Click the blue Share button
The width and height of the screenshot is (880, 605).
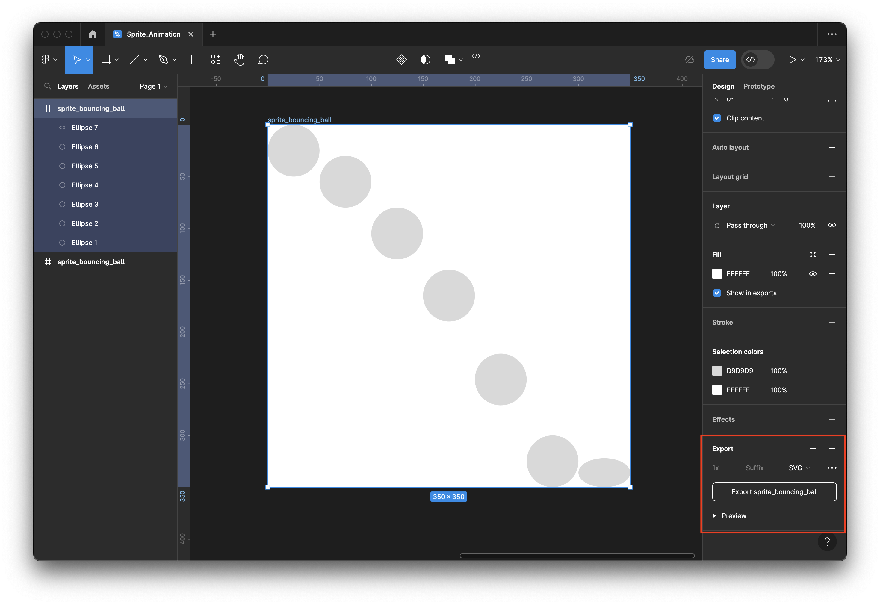click(719, 60)
